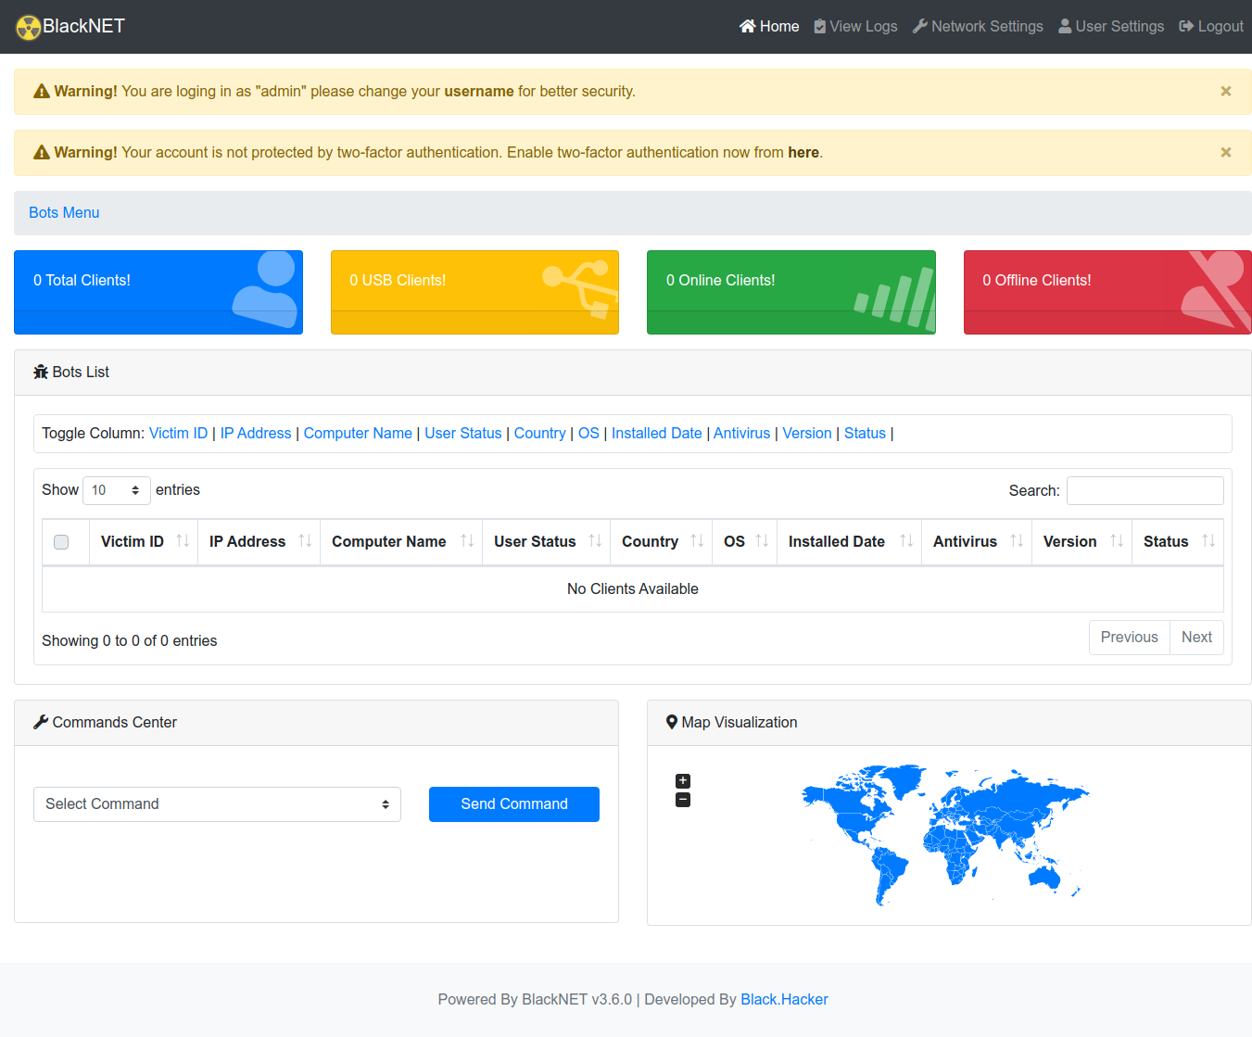Focus the Search input field
Screen dimensions: 1252x1037
coord(1145,490)
